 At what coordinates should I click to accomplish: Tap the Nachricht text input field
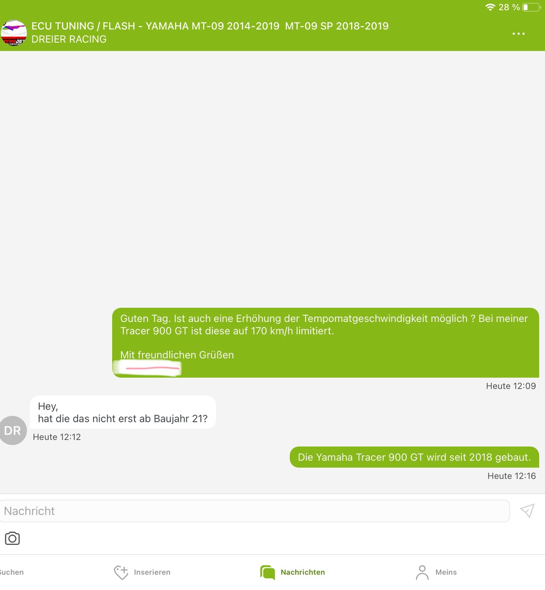(x=255, y=511)
